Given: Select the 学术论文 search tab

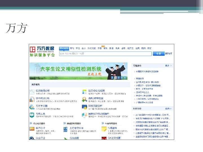Looking at the screenshot, I should tap(64, 48).
